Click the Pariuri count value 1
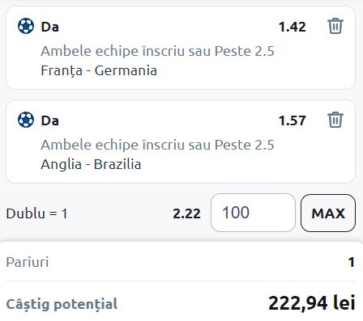 click(x=352, y=262)
